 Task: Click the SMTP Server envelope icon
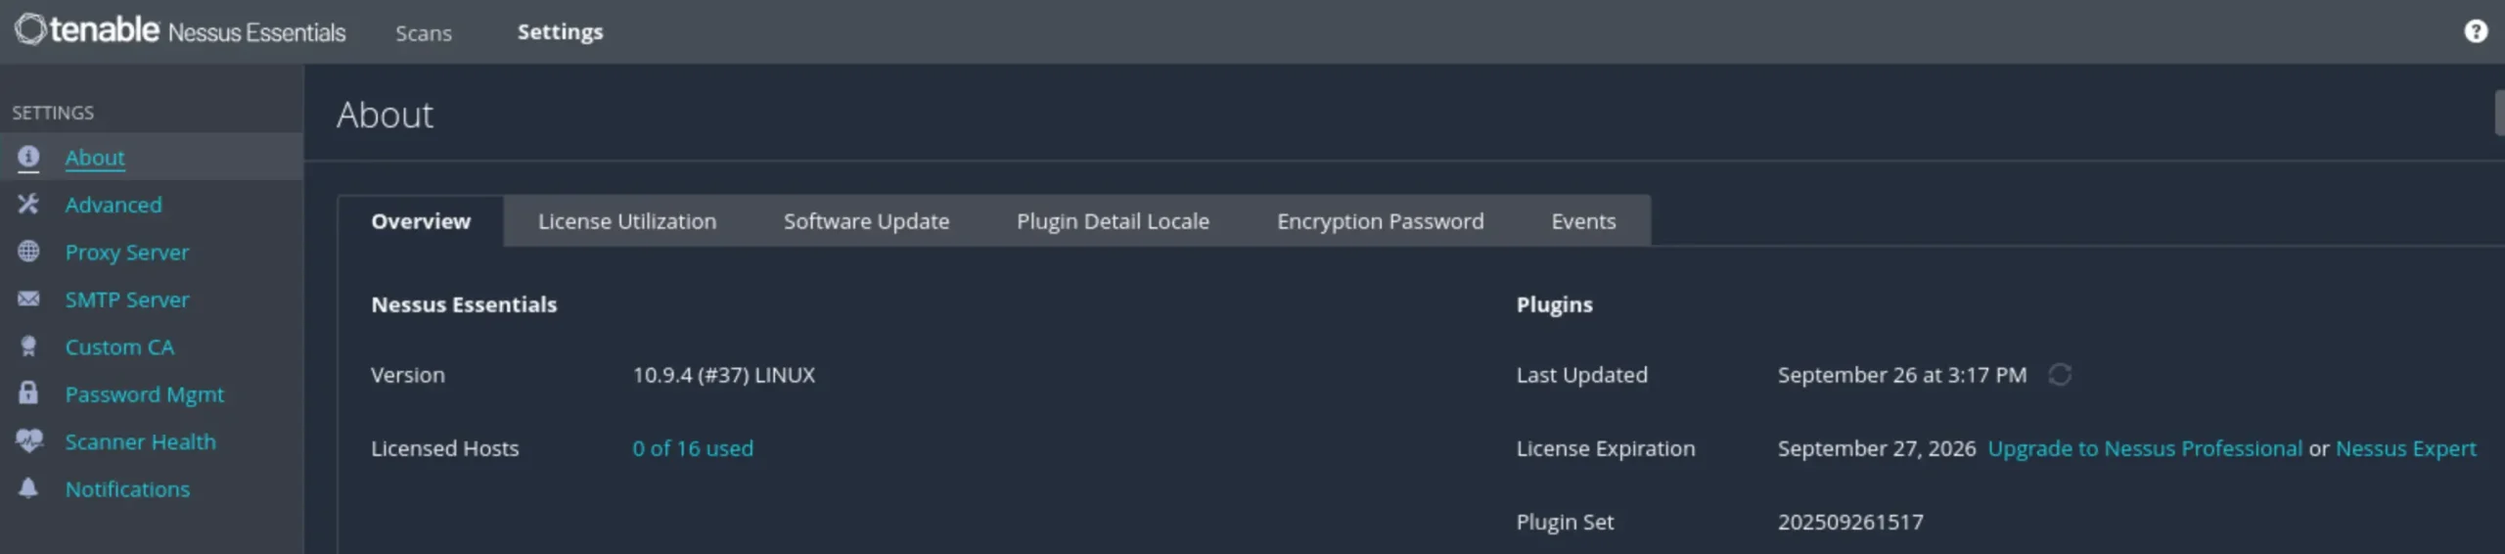click(x=28, y=299)
